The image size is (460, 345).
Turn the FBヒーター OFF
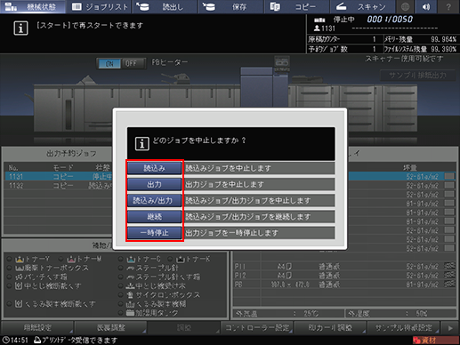click(x=131, y=63)
